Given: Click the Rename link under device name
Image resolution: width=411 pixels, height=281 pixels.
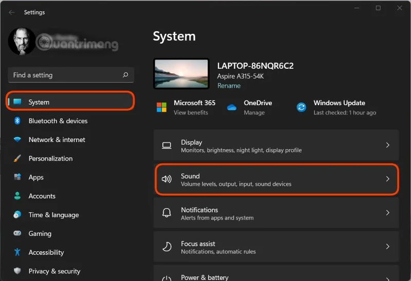Looking at the screenshot, I should click(229, 86).
